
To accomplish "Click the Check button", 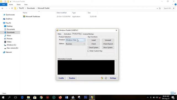I will point(93,44).
